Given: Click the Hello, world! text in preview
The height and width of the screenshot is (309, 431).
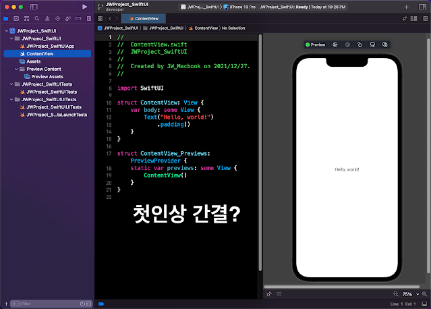Looking at the screenshot, I should pos(347,169).
